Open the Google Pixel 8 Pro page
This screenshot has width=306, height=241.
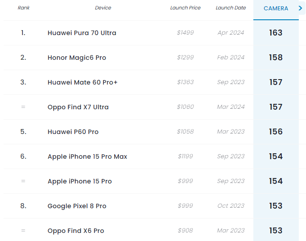77,206
